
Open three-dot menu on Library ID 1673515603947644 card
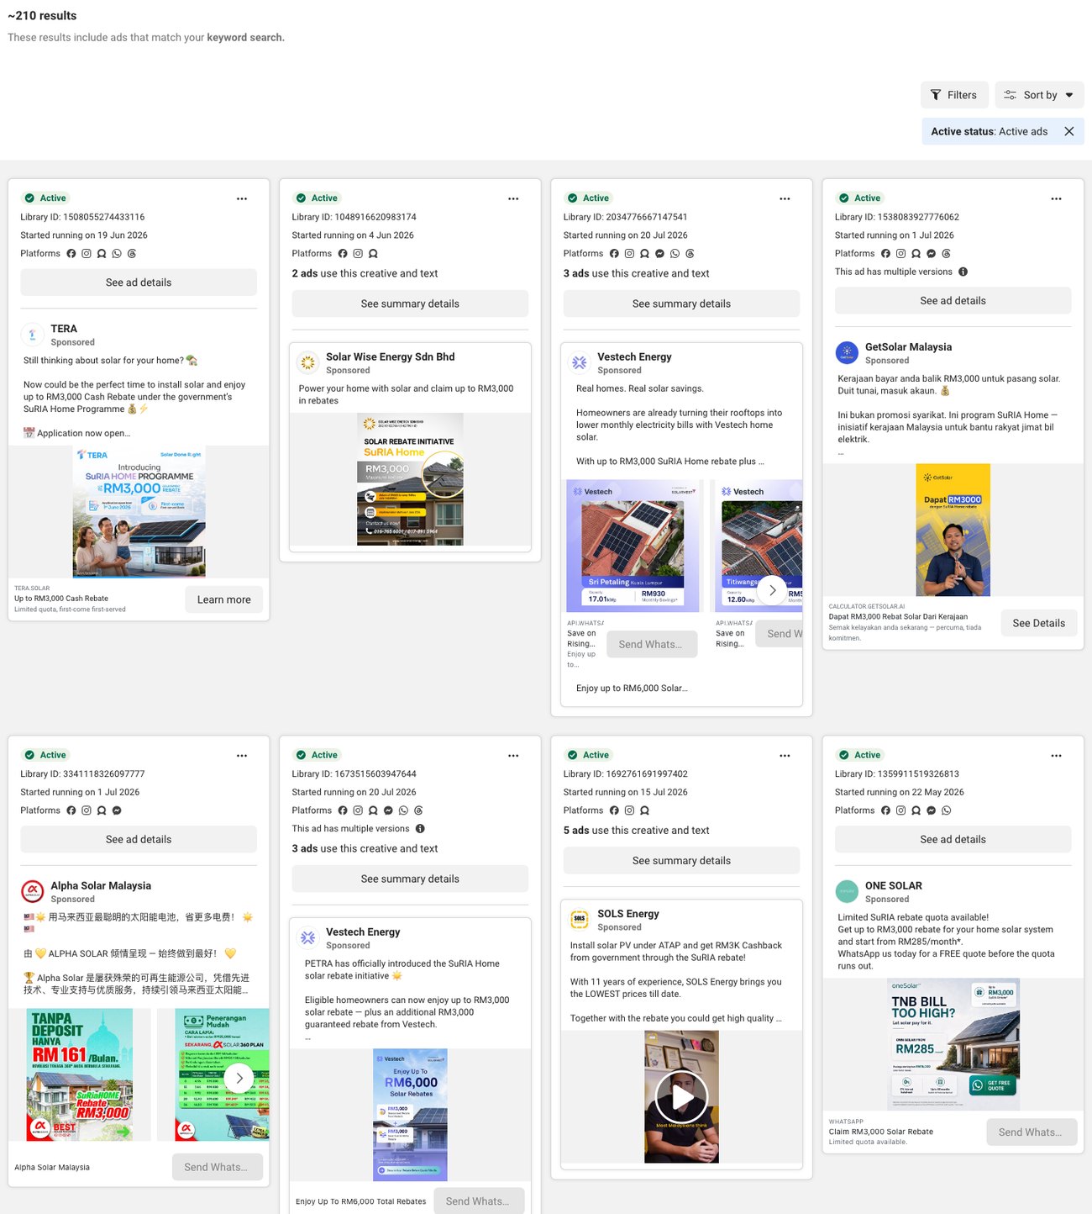513,756
